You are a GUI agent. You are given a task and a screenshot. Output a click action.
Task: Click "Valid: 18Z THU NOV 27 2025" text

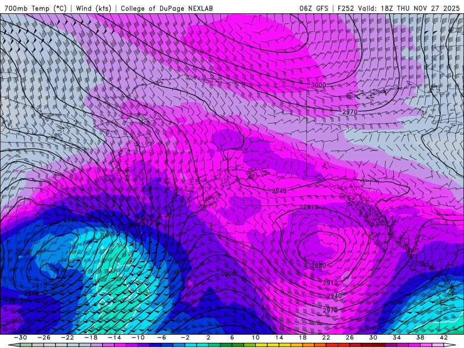(409, 8)
